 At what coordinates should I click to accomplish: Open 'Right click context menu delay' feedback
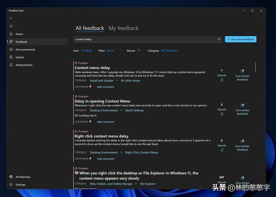(101, 136)
